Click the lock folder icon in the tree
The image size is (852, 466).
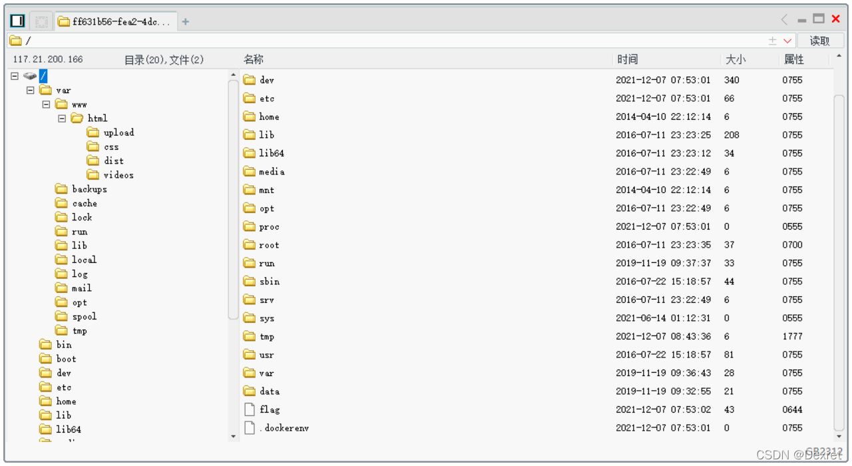[x=61, y=217]
